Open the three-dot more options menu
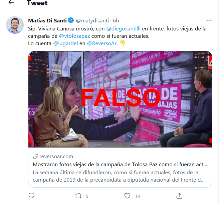Viewport: 219px width, 204px height. pos(209,20)
